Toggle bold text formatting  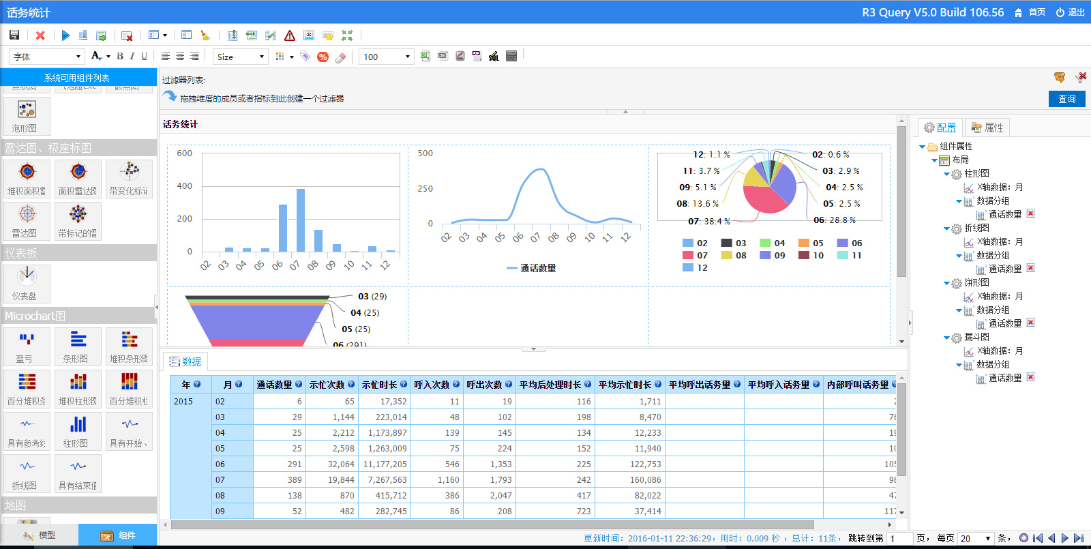[x=120, y=57]
